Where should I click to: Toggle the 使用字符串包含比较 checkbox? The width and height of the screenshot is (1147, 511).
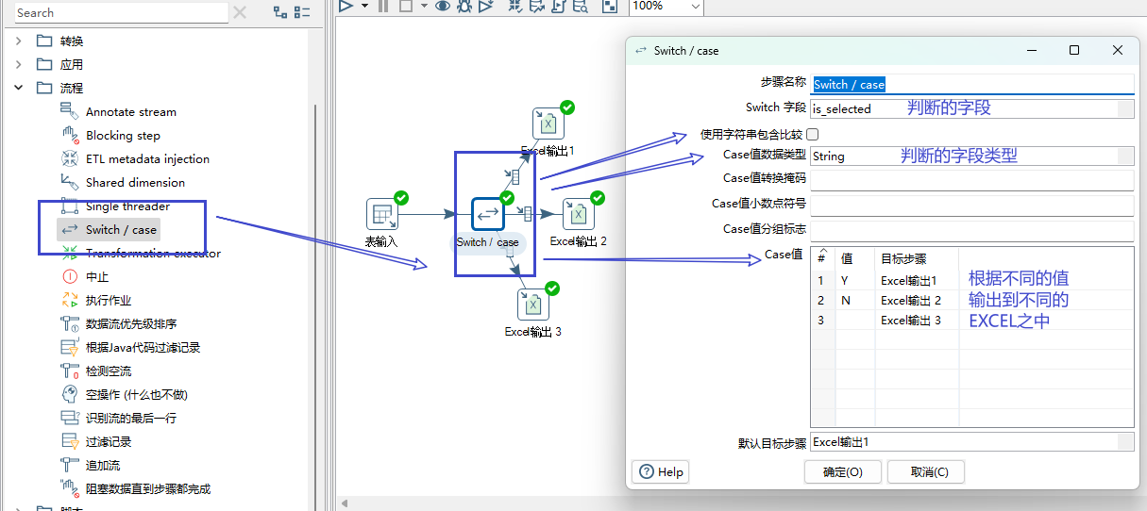[813, 135]
